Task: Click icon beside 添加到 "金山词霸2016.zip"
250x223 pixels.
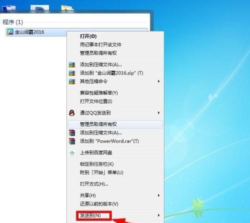Action: point(72,73)
